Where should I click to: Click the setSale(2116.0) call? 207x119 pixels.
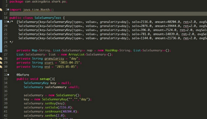58,107
